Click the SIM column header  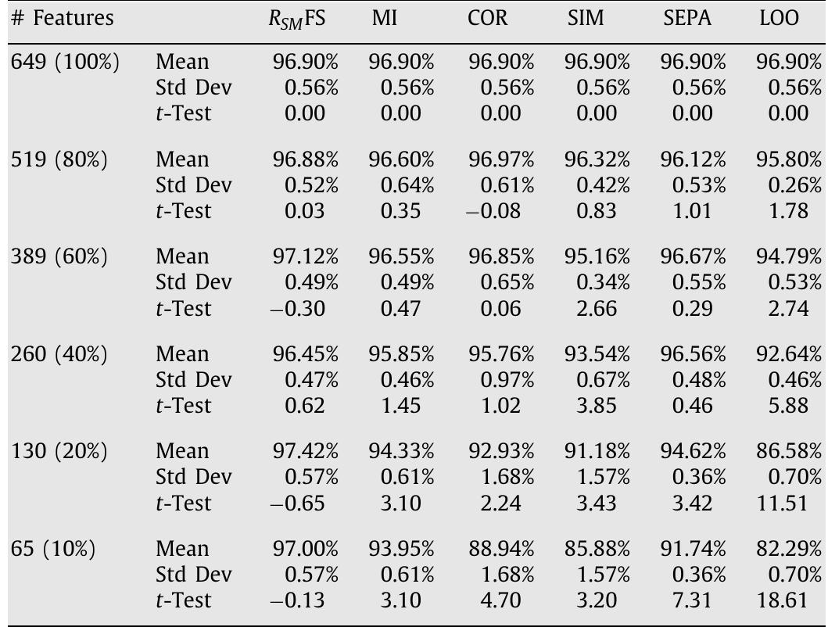coord(586,18)
